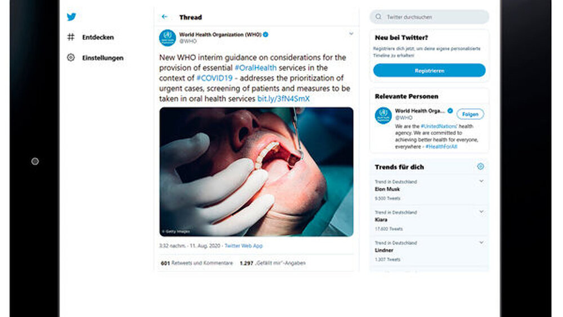Expand options for Elon Musk trend

click(481, 181)
